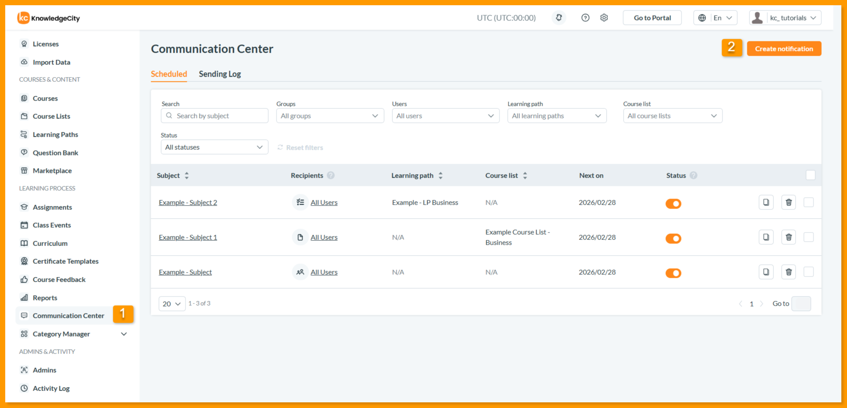Sort by Course list column arrows
The height and width of the screenshot is (408, 847).
point(525,175)
